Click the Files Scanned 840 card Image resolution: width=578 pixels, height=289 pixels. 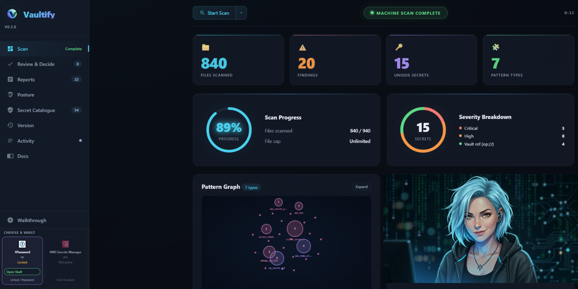click(x=238, y=60)
